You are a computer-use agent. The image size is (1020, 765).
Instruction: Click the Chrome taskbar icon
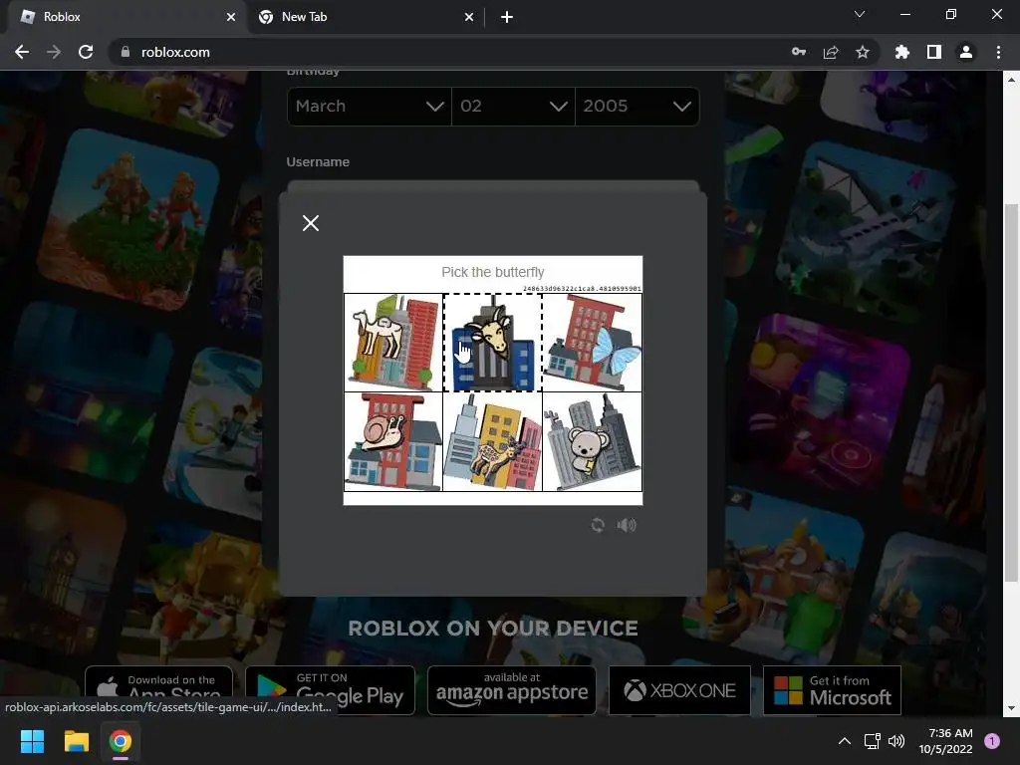point(121,741)
